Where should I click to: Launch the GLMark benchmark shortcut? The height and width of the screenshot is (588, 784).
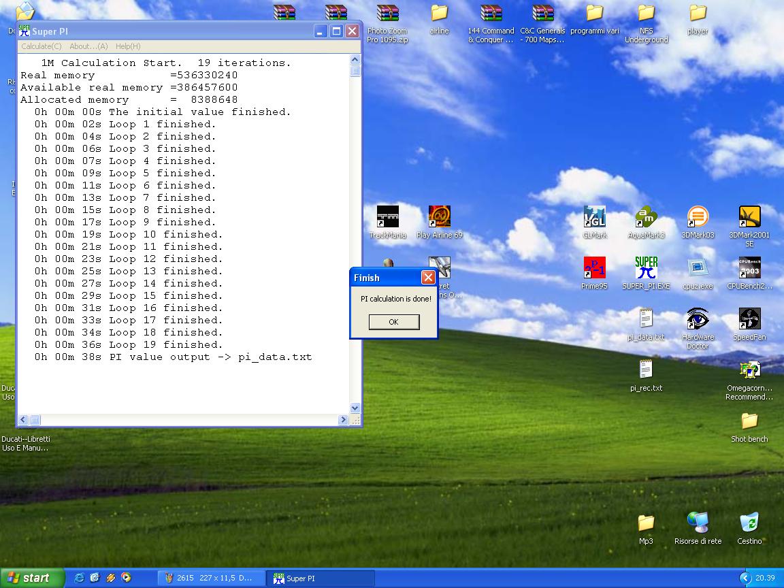(595, 222)
